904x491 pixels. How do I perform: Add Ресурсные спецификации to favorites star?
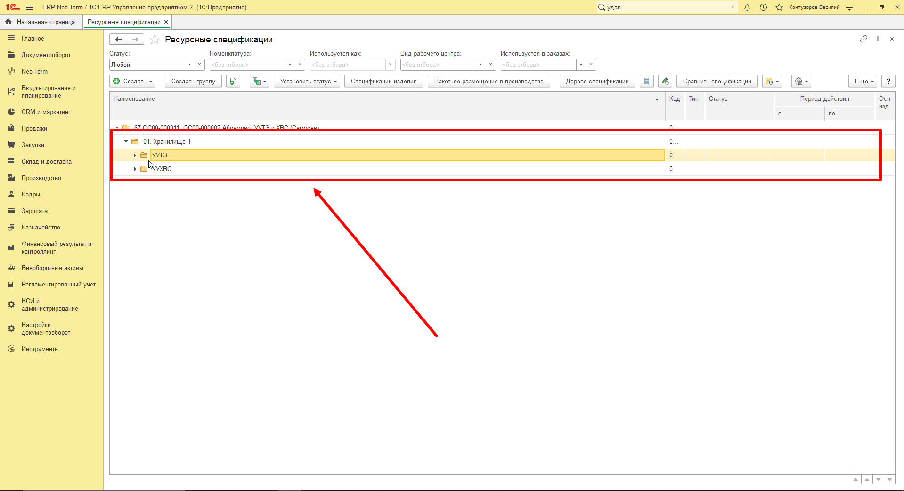155,40
